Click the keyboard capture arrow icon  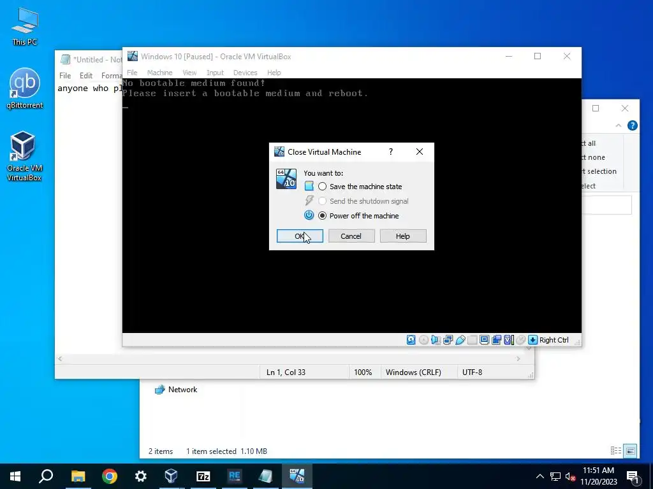532,340
